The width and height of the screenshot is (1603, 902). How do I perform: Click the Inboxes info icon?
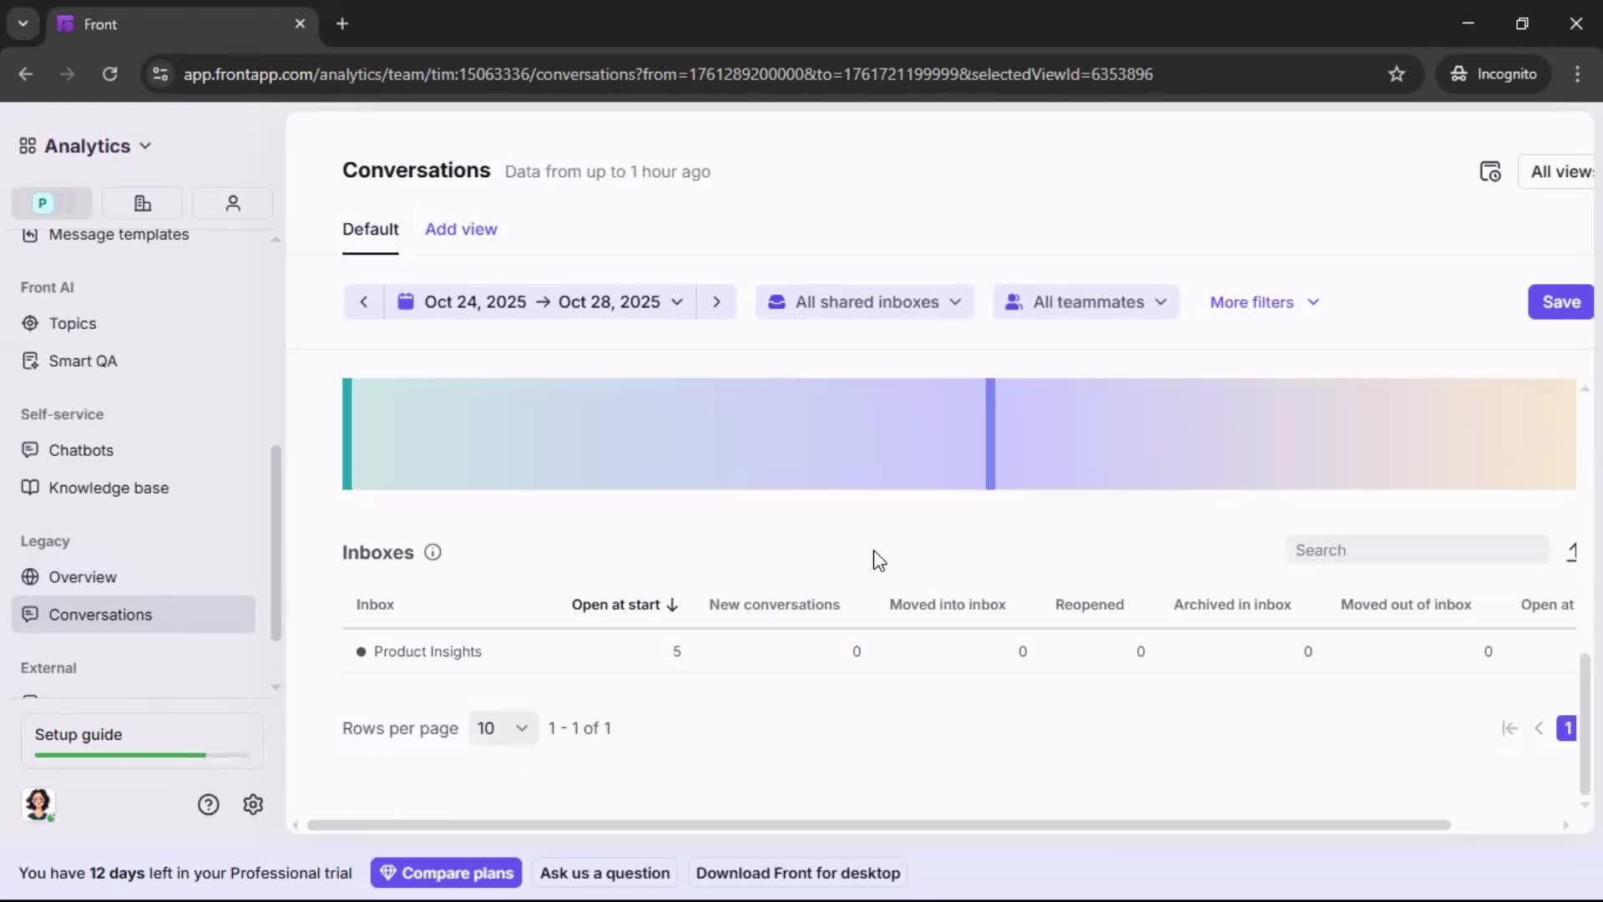(x=433, y=552)
